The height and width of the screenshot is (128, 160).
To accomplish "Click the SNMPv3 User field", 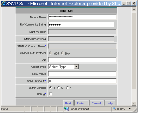I will tap(82, 32).
